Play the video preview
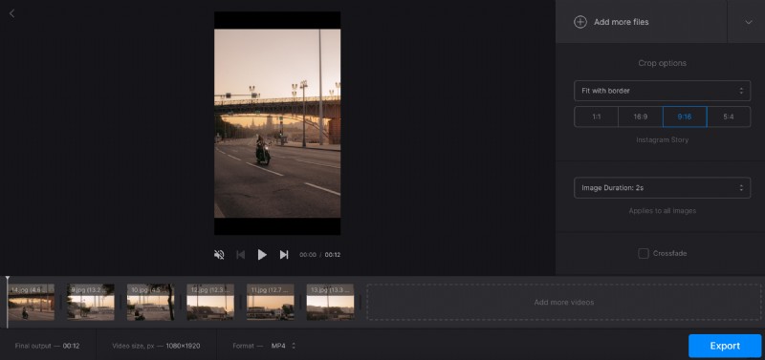The image size is (765, 360). pos(262,254)
